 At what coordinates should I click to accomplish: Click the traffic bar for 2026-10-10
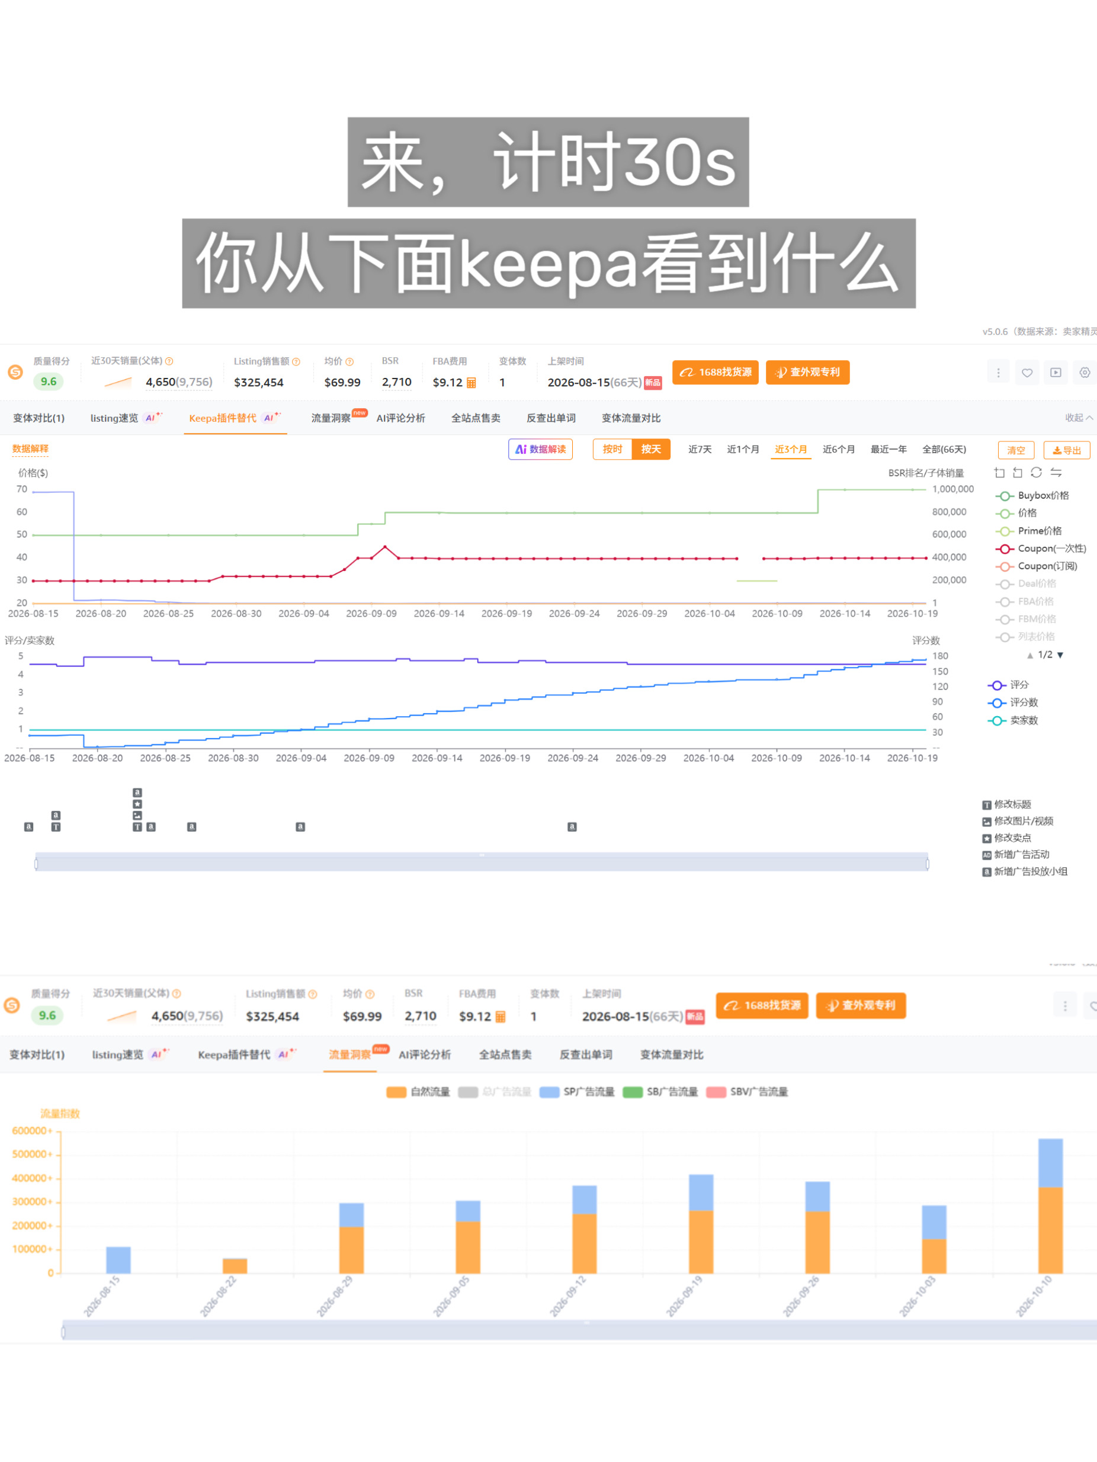1050,1205
